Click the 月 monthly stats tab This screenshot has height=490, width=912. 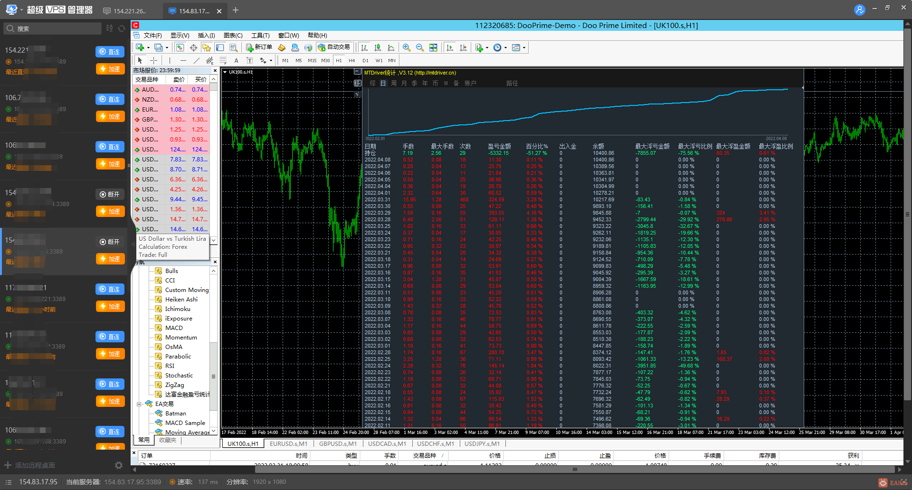404,83
